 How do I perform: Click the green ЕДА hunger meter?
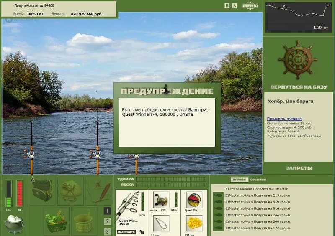[8, 193]
